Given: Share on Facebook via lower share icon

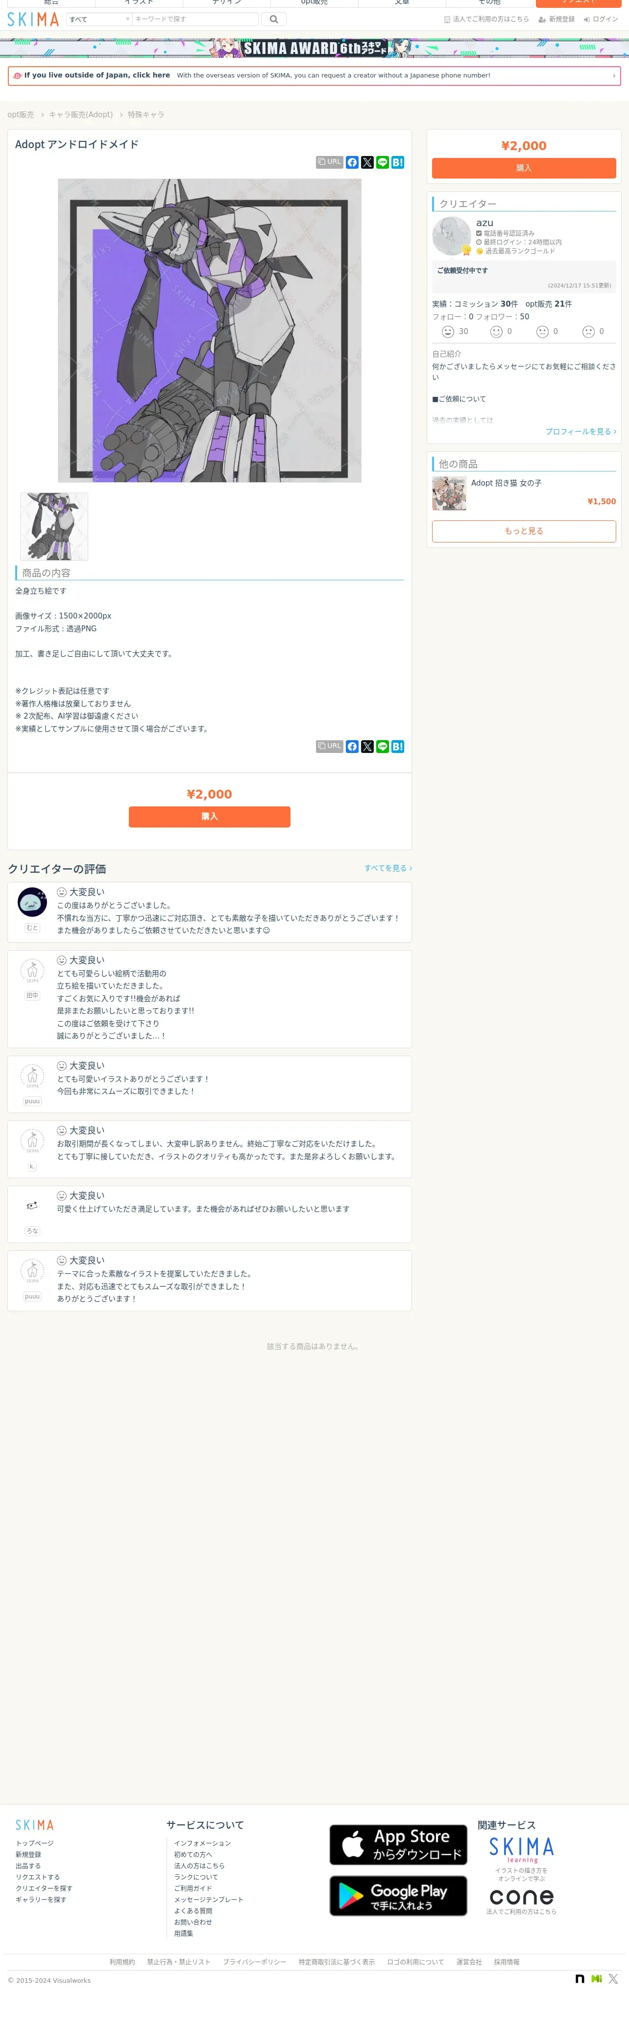Looking at the screenshot, I should (x=353, y=747).
